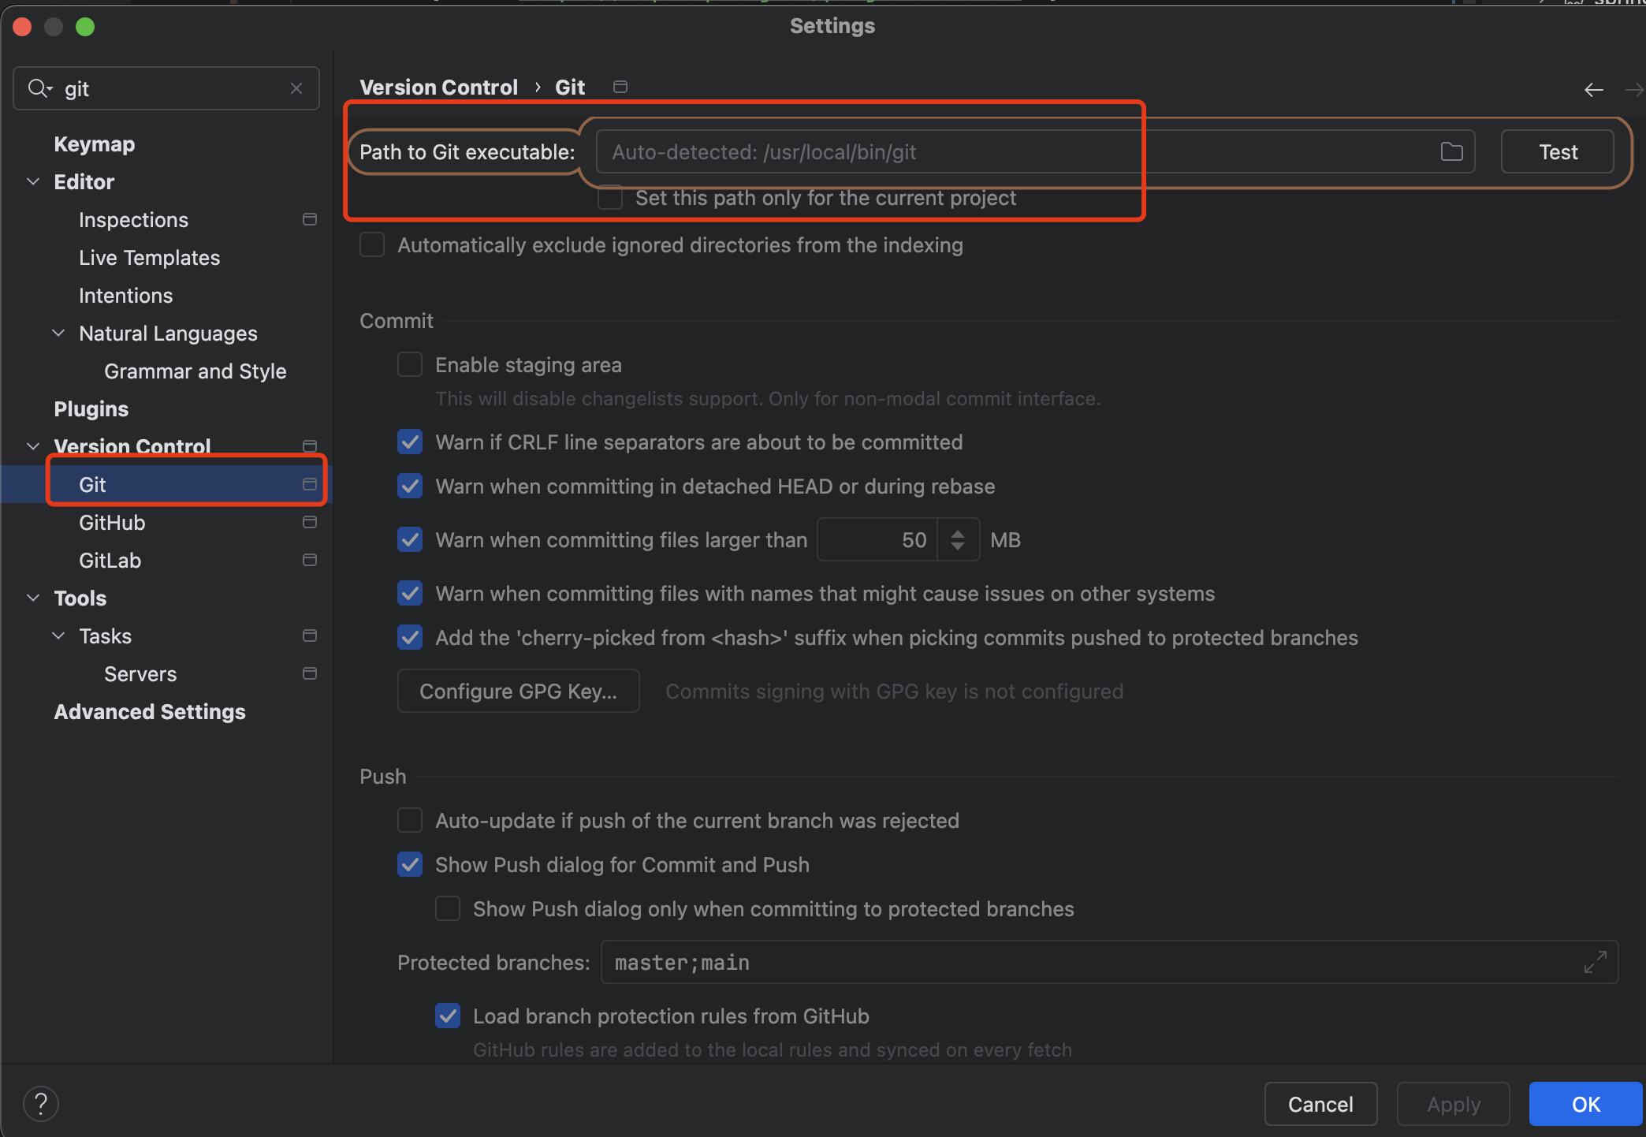The height and width of the screenshot is (1137, 1646).
Task: Collapse the Natural Languages node
Action: tap(58, 333)
